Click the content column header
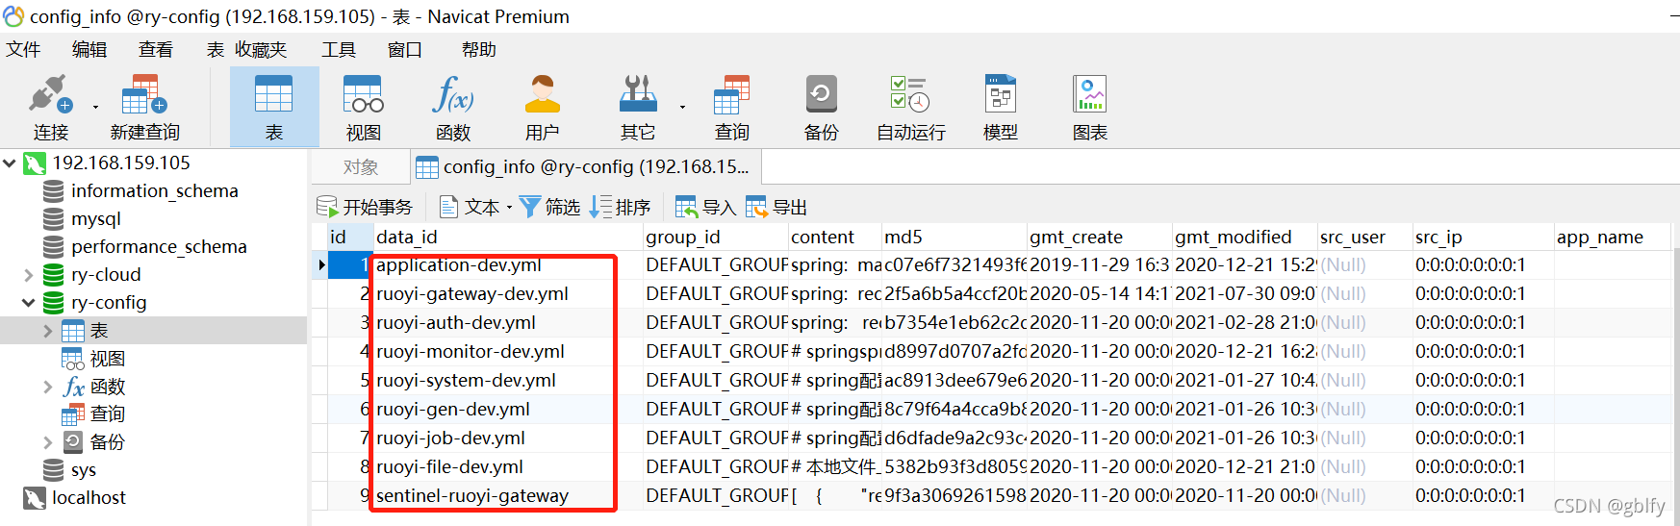This screenshot has width=1680, height=526. pyautogui.click(x=834, y=238)
